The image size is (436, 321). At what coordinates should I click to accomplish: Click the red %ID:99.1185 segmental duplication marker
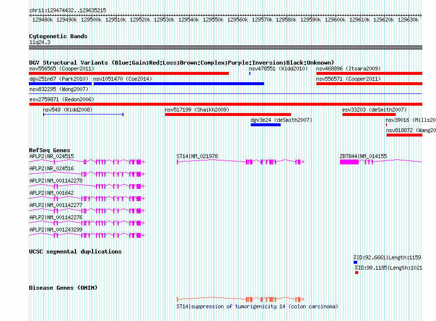(357, 273)
